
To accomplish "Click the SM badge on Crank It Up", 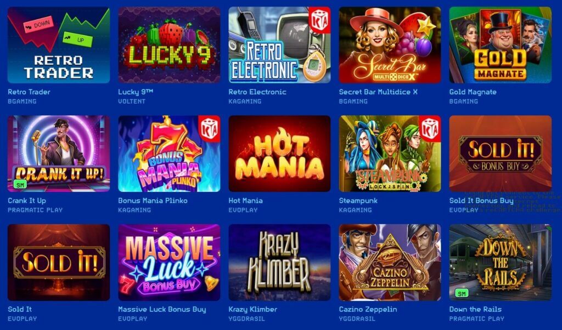I will (x=20, y=185).
